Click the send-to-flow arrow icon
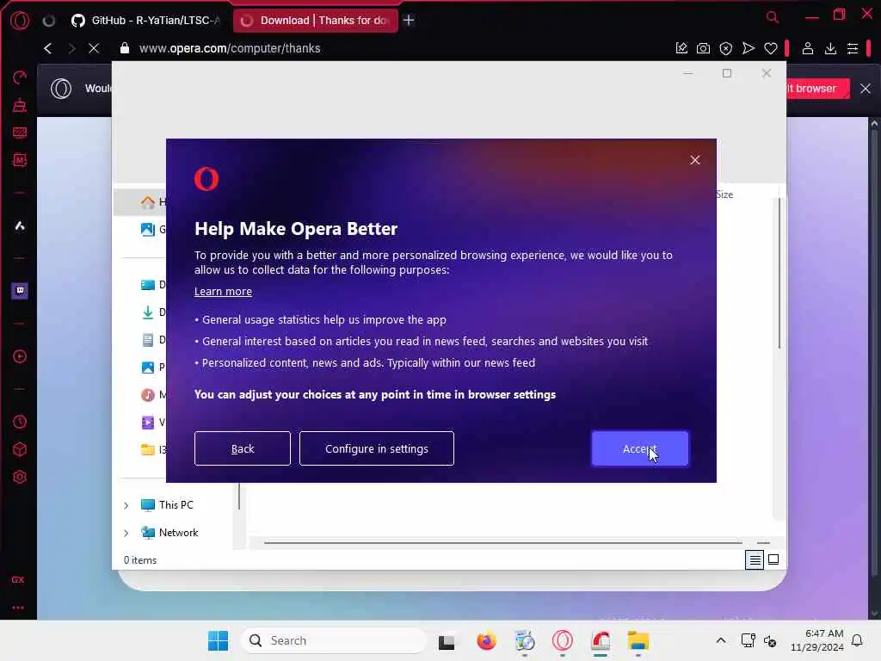This screenshot has width=881, height=661. [748, 48]
